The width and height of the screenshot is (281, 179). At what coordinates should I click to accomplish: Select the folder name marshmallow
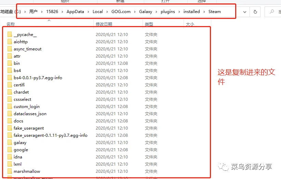tap(27, 171)
